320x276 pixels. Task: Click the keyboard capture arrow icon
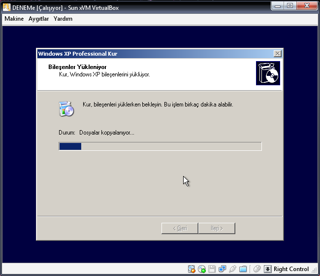point(268,269)
